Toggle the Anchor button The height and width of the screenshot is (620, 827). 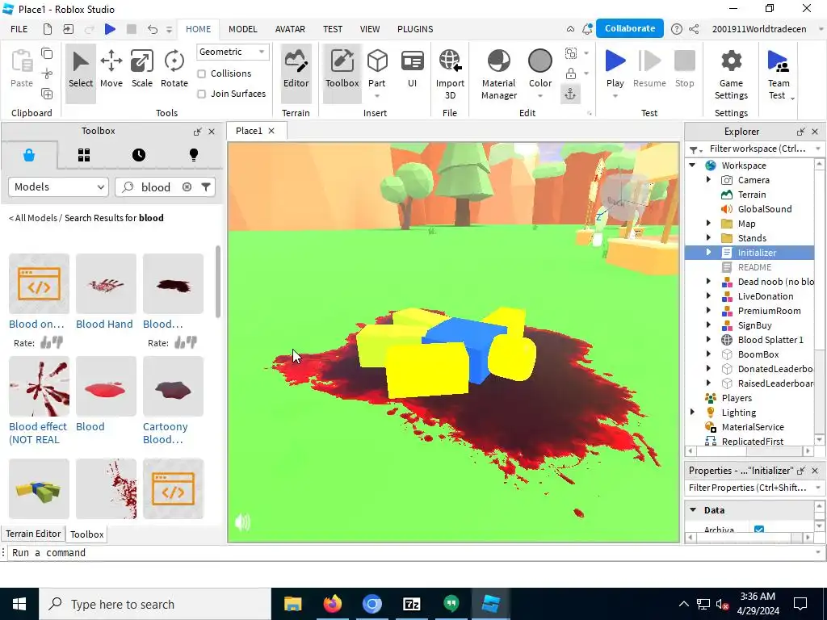pos(571,94)
